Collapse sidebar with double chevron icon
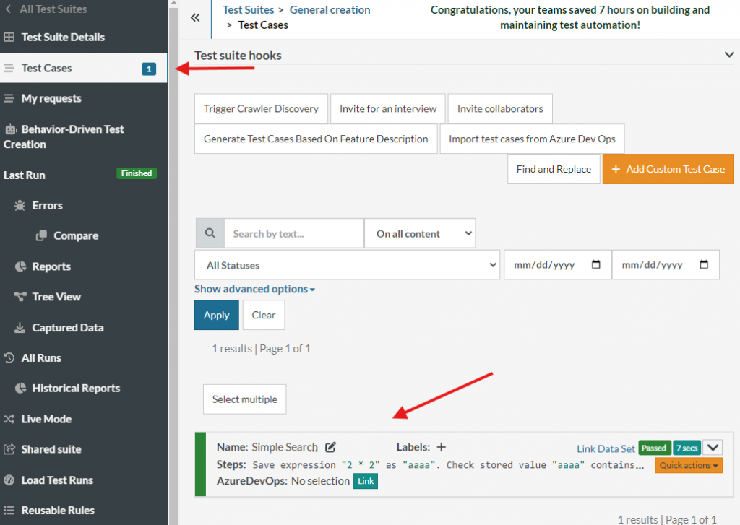This screenshot has width=740, height=525. coord(195,18)
